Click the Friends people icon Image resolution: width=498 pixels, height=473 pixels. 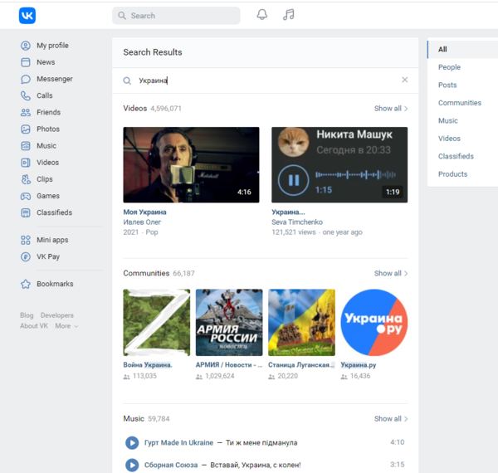click(x=26, y=112)
